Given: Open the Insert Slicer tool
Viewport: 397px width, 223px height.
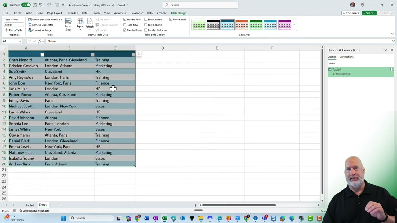Looking at the screenshot, I should [x=68, y=25].
